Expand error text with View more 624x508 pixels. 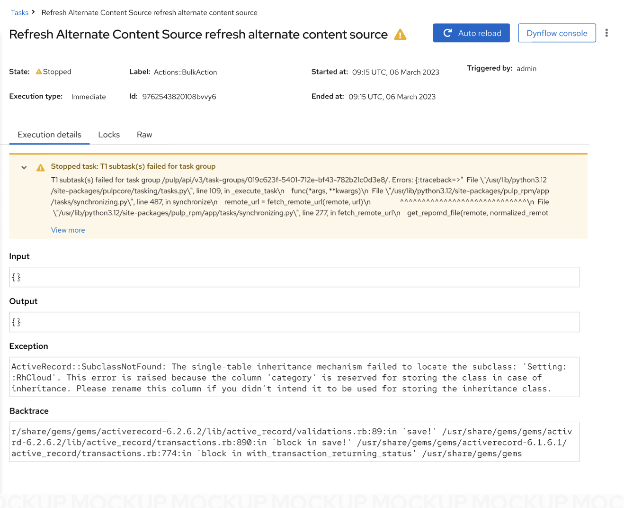point(68,230)
